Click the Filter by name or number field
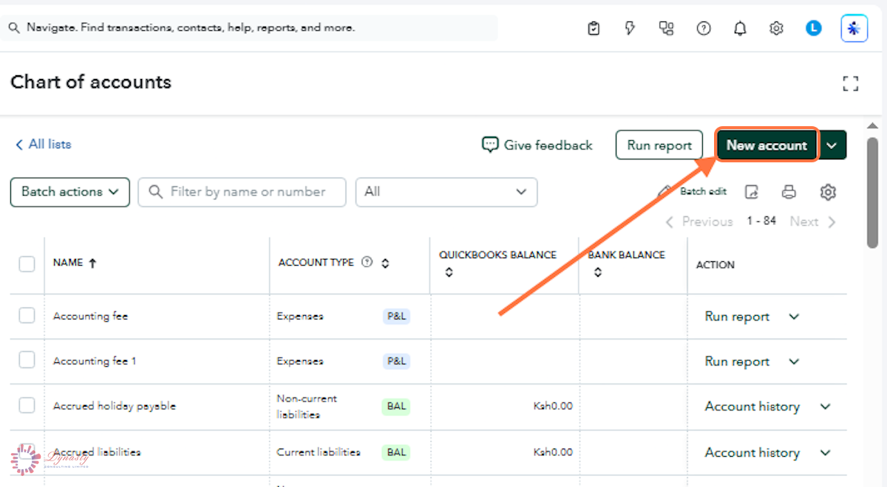 click(x=242, y=192)
